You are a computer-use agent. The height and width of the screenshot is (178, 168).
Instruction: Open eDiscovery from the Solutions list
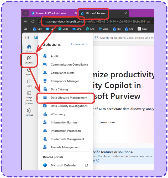[x=58, y=114]
